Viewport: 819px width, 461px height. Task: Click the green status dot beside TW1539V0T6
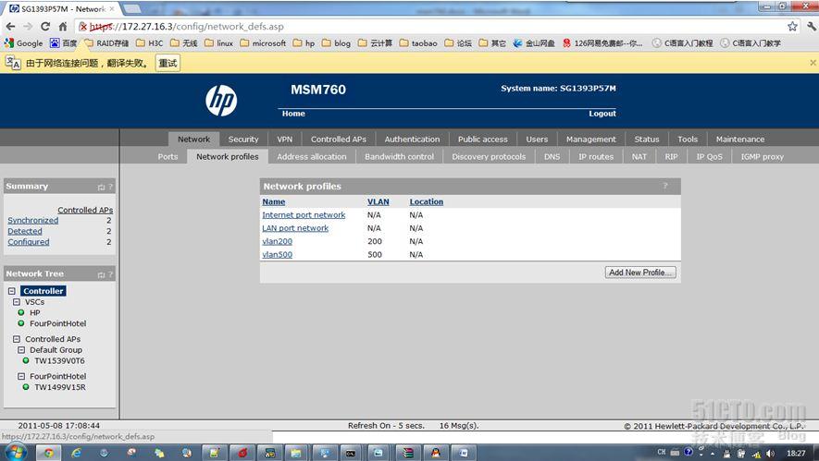point(26,360)
